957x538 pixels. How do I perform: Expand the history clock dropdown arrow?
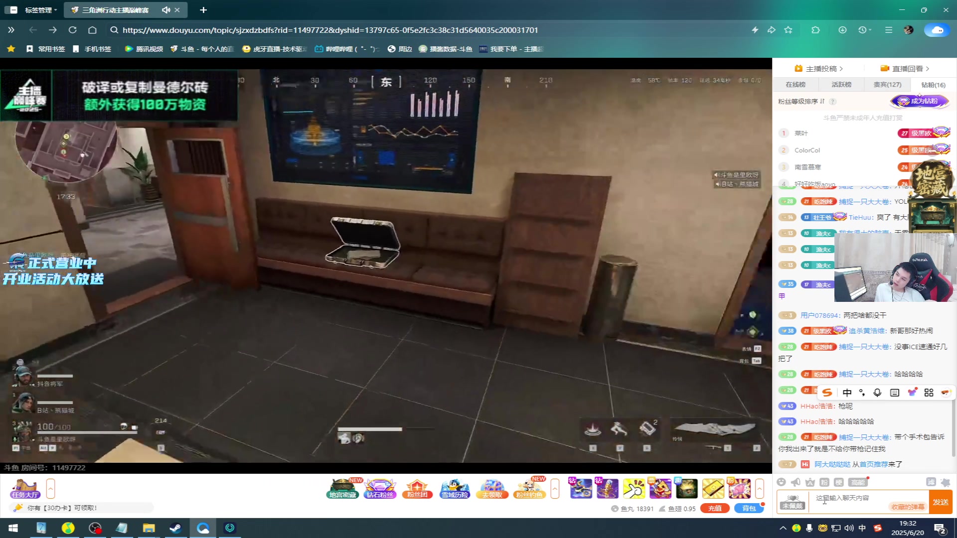tap(870, 30)
